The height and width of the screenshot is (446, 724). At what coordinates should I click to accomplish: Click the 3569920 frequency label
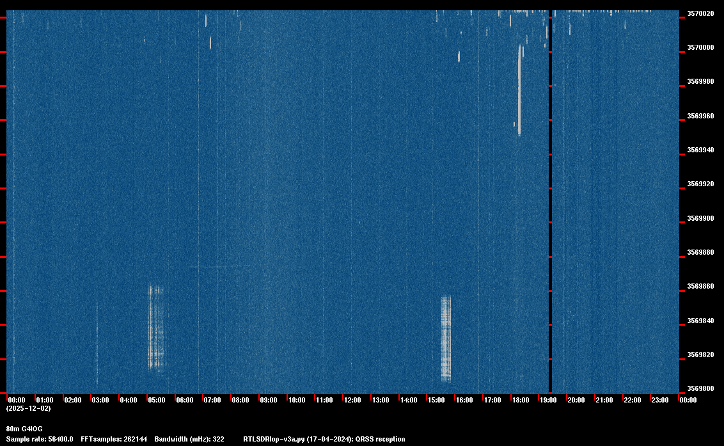(700, 184)
